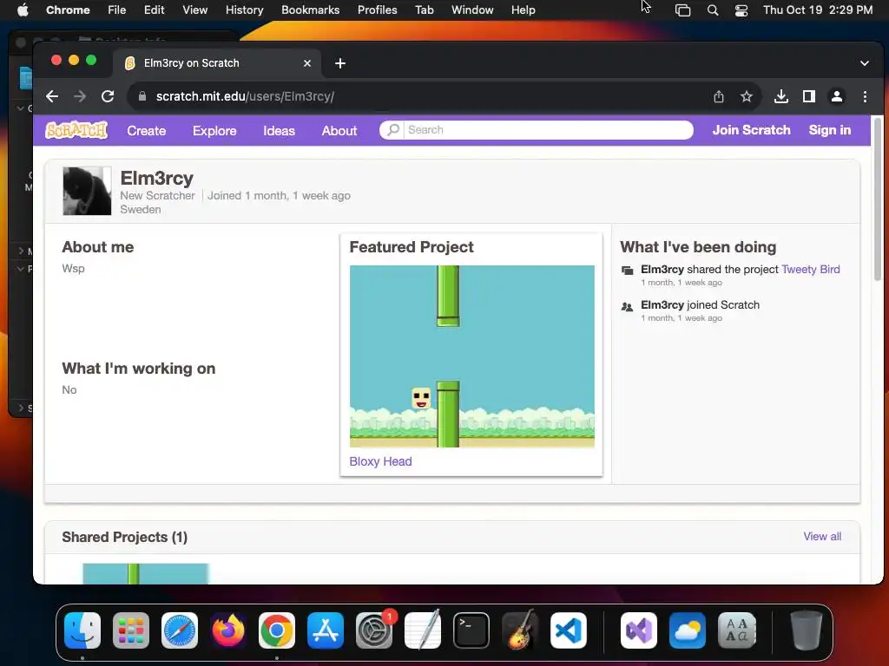889x666 pixels.
Task: Open the Bloxy Head project link
Action: click(380, 461)
